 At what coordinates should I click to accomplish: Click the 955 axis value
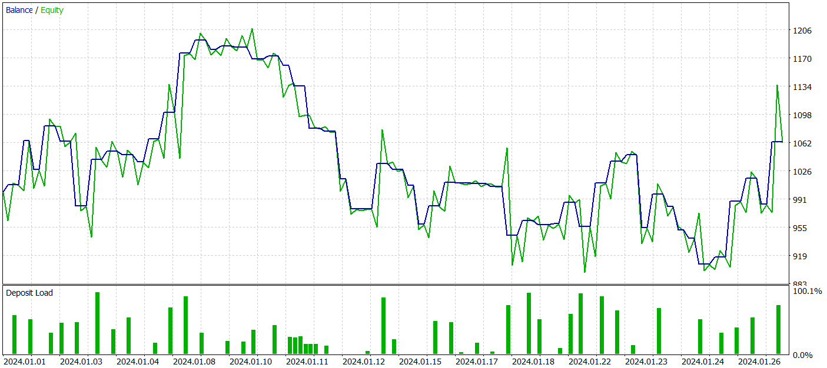click(x=800, y=228)
